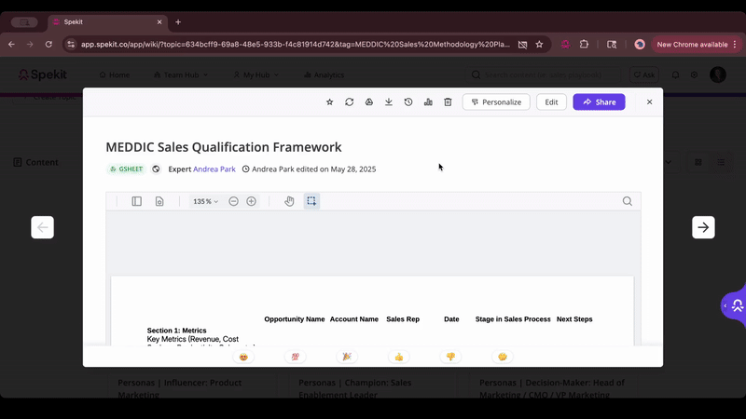Click Opportunity Name column header
746x419 pixels.
point(295,319)
